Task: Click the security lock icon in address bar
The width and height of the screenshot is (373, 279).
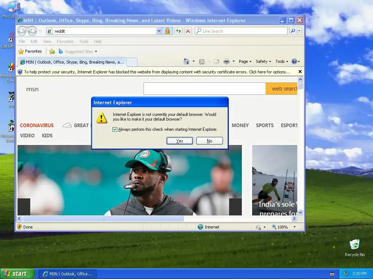Action: point(168,31)
